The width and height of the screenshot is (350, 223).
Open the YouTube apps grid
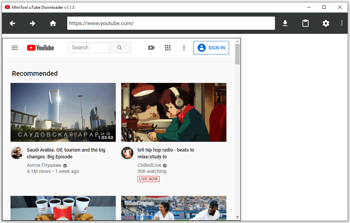(x=168, y=48)
